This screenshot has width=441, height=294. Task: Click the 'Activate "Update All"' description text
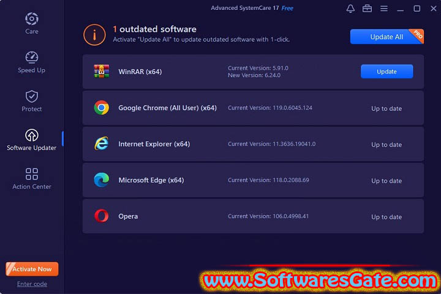click(201, 39)
